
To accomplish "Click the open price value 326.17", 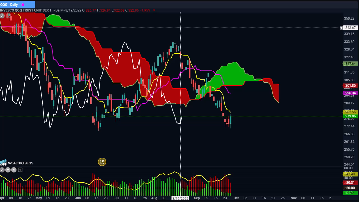I will (91, 10).
